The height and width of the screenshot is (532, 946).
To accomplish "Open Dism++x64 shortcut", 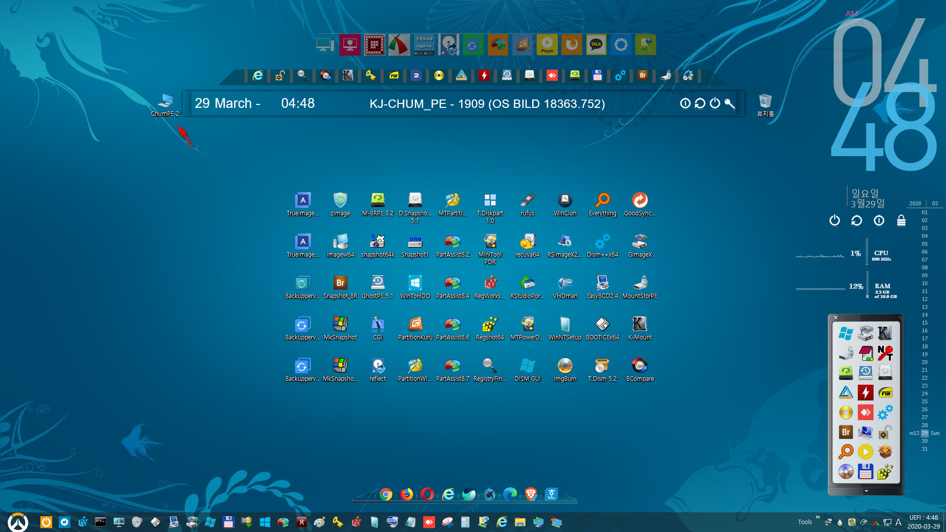I will (602, 245).
